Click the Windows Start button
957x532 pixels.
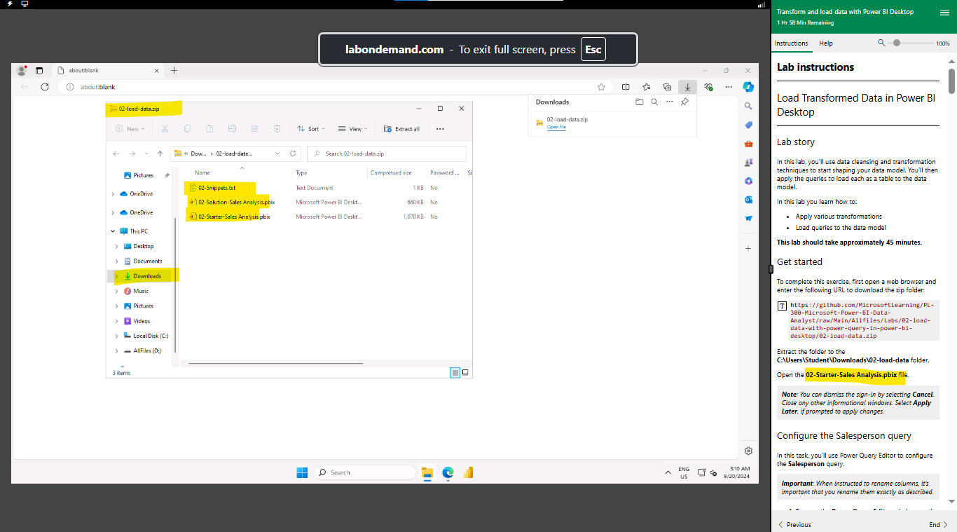click(301, 472)
